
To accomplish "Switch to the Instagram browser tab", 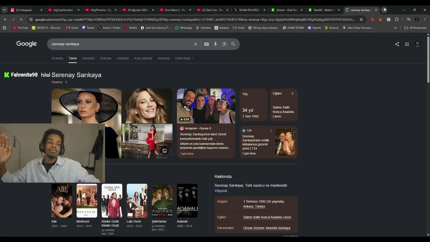I will (27, 10).
